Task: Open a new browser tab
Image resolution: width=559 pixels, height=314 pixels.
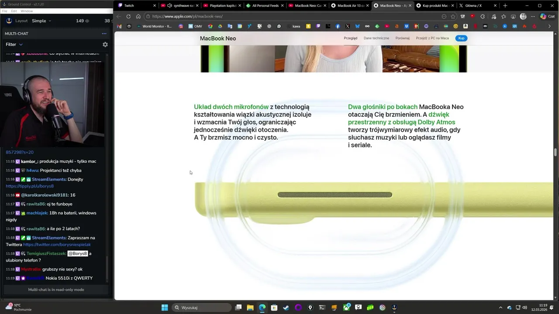Action: tap(505, 6)
